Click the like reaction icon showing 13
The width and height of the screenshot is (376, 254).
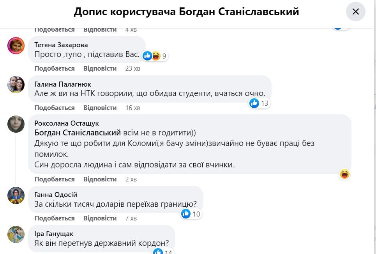(254, 103)
